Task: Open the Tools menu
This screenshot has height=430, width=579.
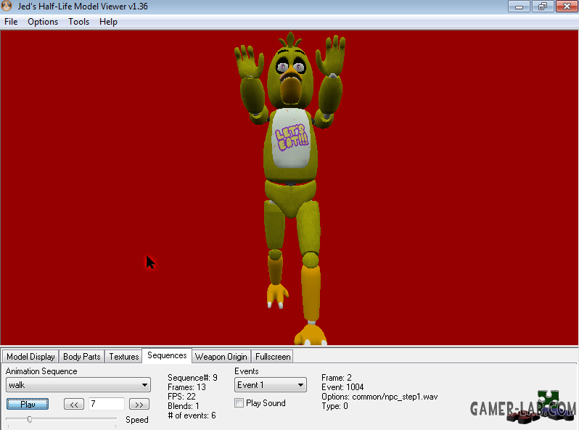Action: 78,22
